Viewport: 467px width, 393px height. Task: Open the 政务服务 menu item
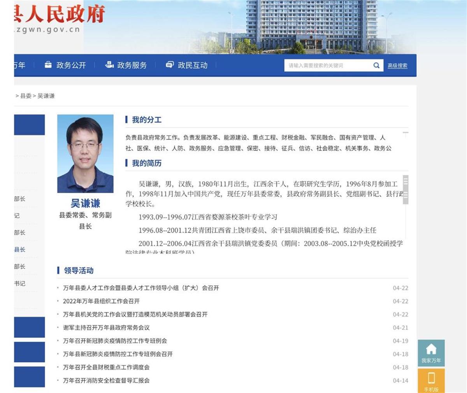(x=132, y=65)
